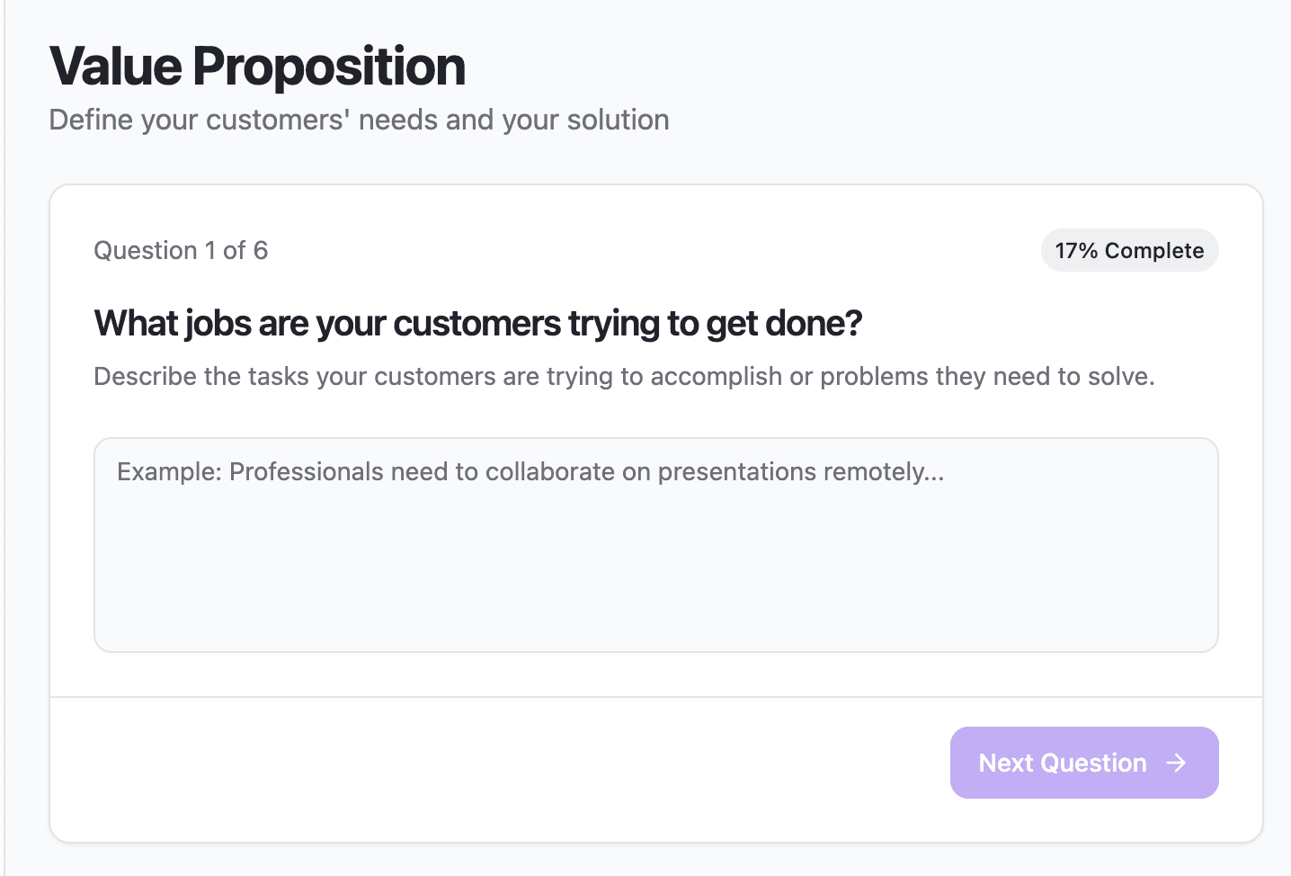Click the arrow icon in Next Question
Screen dimensions: 1291x876
[1176, 763]
